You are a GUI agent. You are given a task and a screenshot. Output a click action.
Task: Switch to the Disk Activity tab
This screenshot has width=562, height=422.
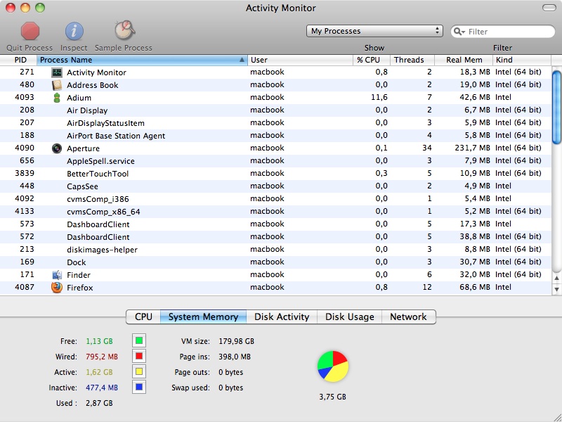click(282, 317)
